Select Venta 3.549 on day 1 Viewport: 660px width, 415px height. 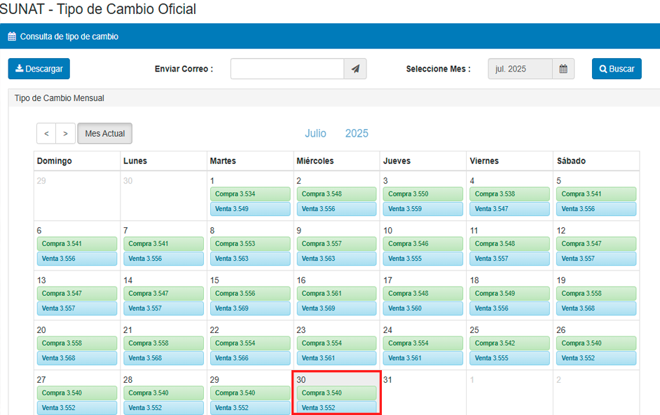click(250, 209)
